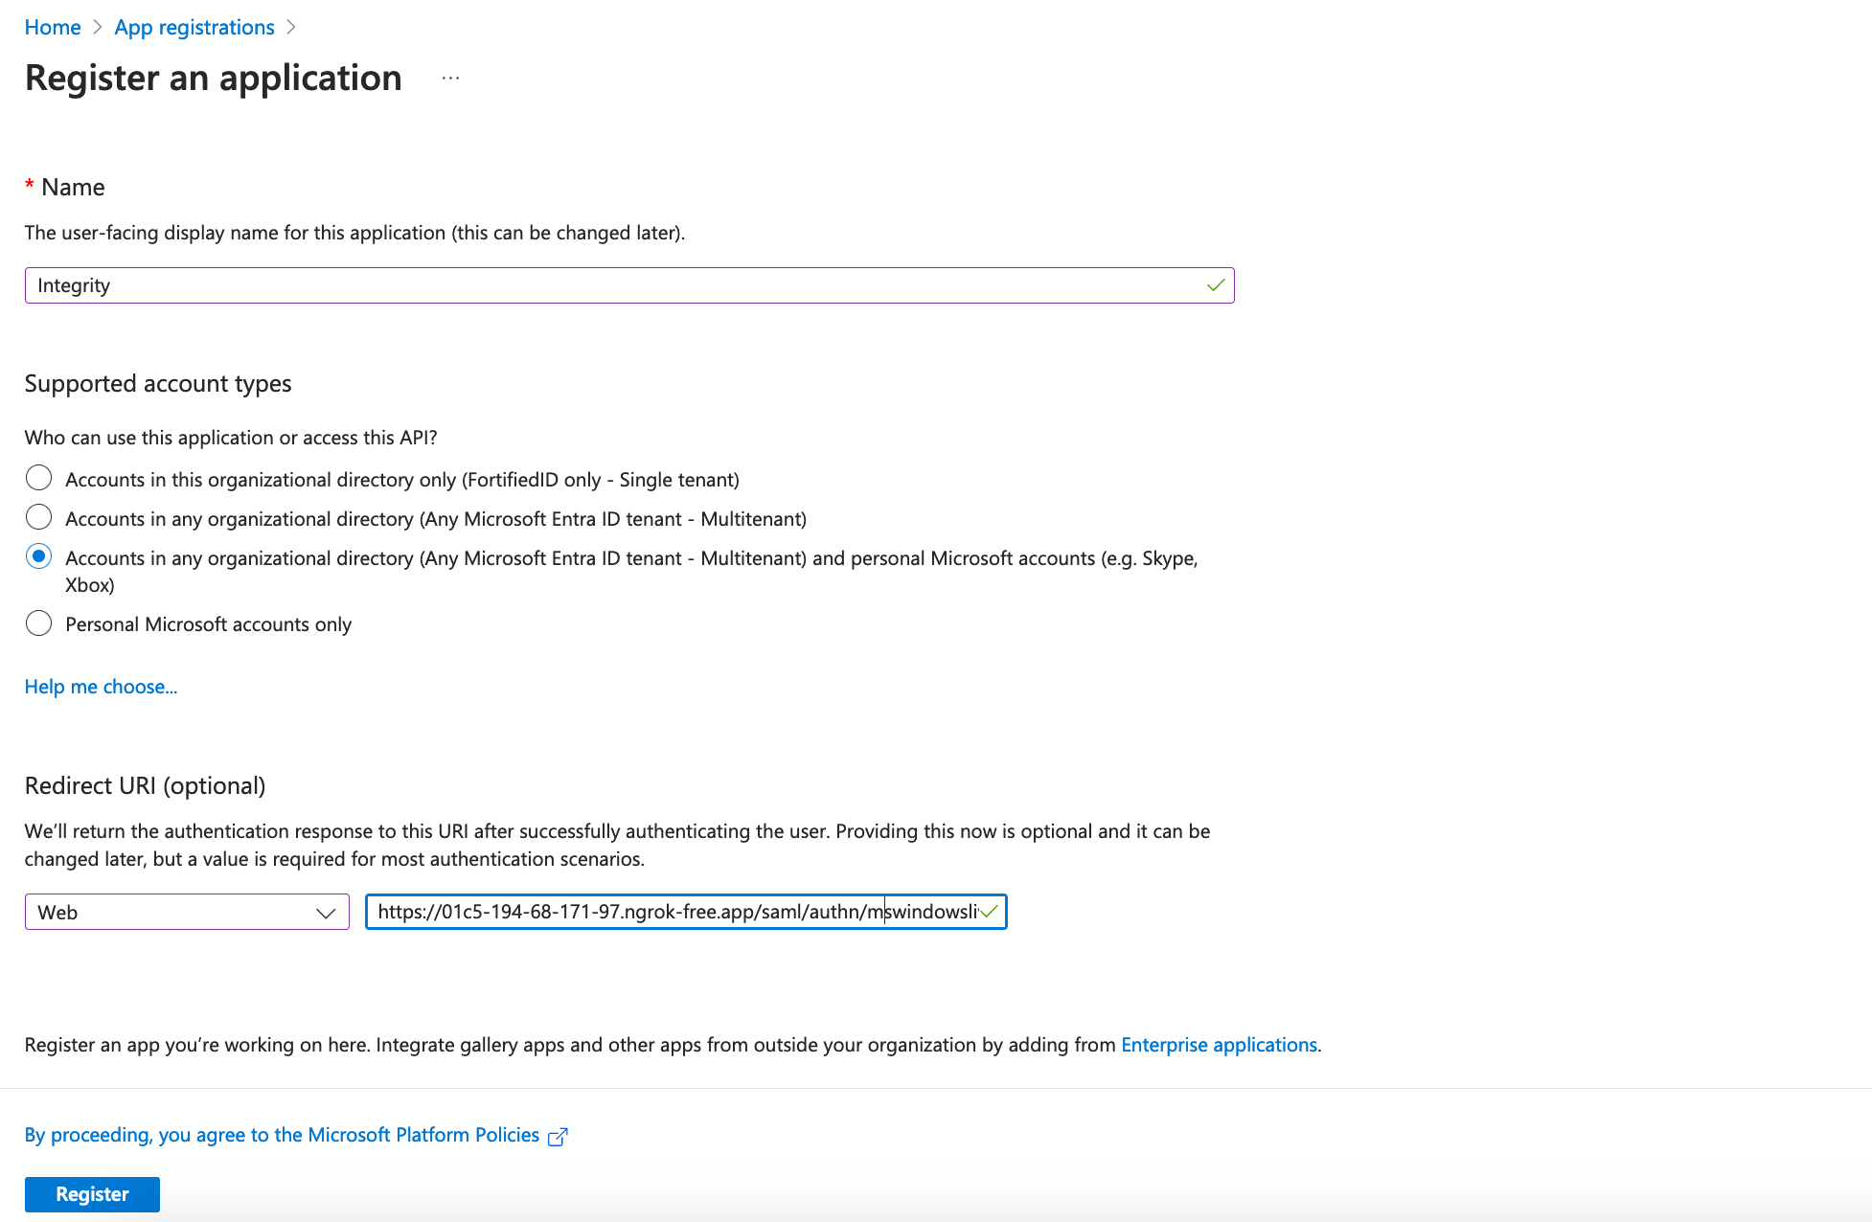Click the chevron after Home breadcrumb
1872x1222 pixels.
[97, 28]
